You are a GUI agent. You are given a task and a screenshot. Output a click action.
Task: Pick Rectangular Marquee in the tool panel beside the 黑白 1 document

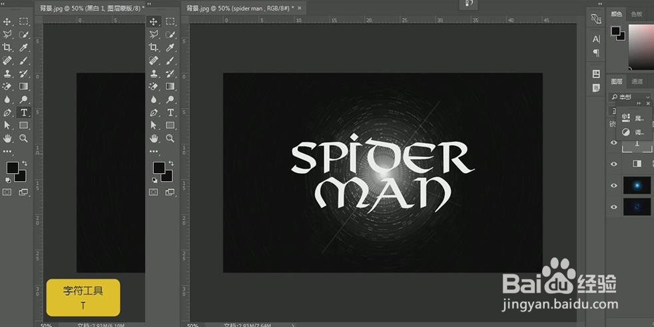point(24,21)
